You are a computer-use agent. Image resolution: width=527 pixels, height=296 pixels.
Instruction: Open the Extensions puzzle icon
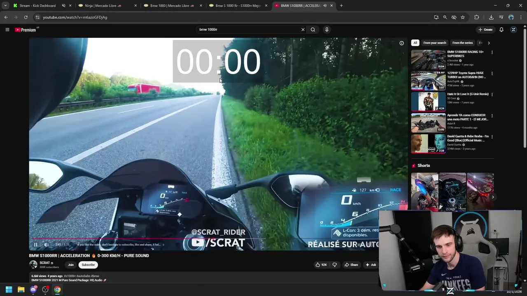point(477,17)
